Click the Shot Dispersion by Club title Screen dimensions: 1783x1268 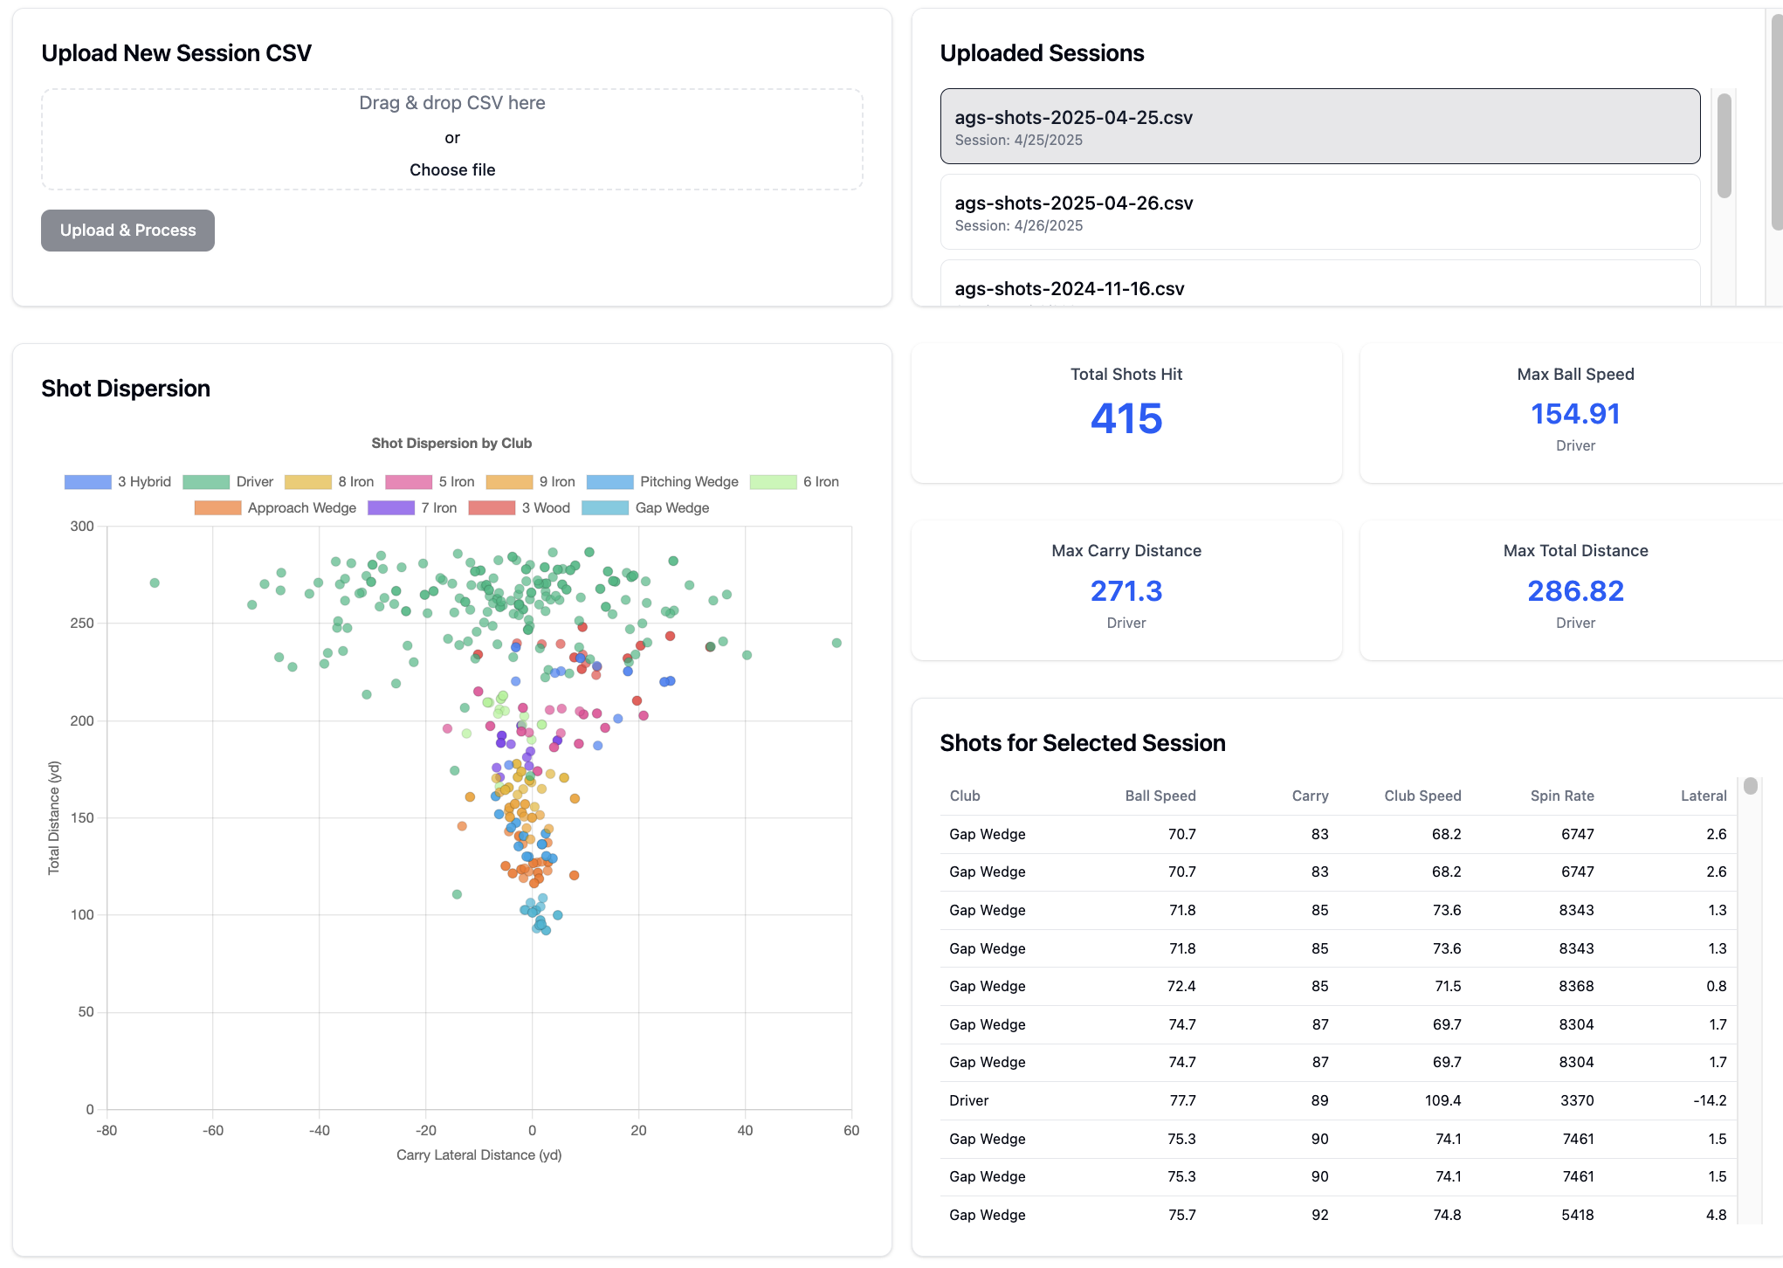pos(451,444)
